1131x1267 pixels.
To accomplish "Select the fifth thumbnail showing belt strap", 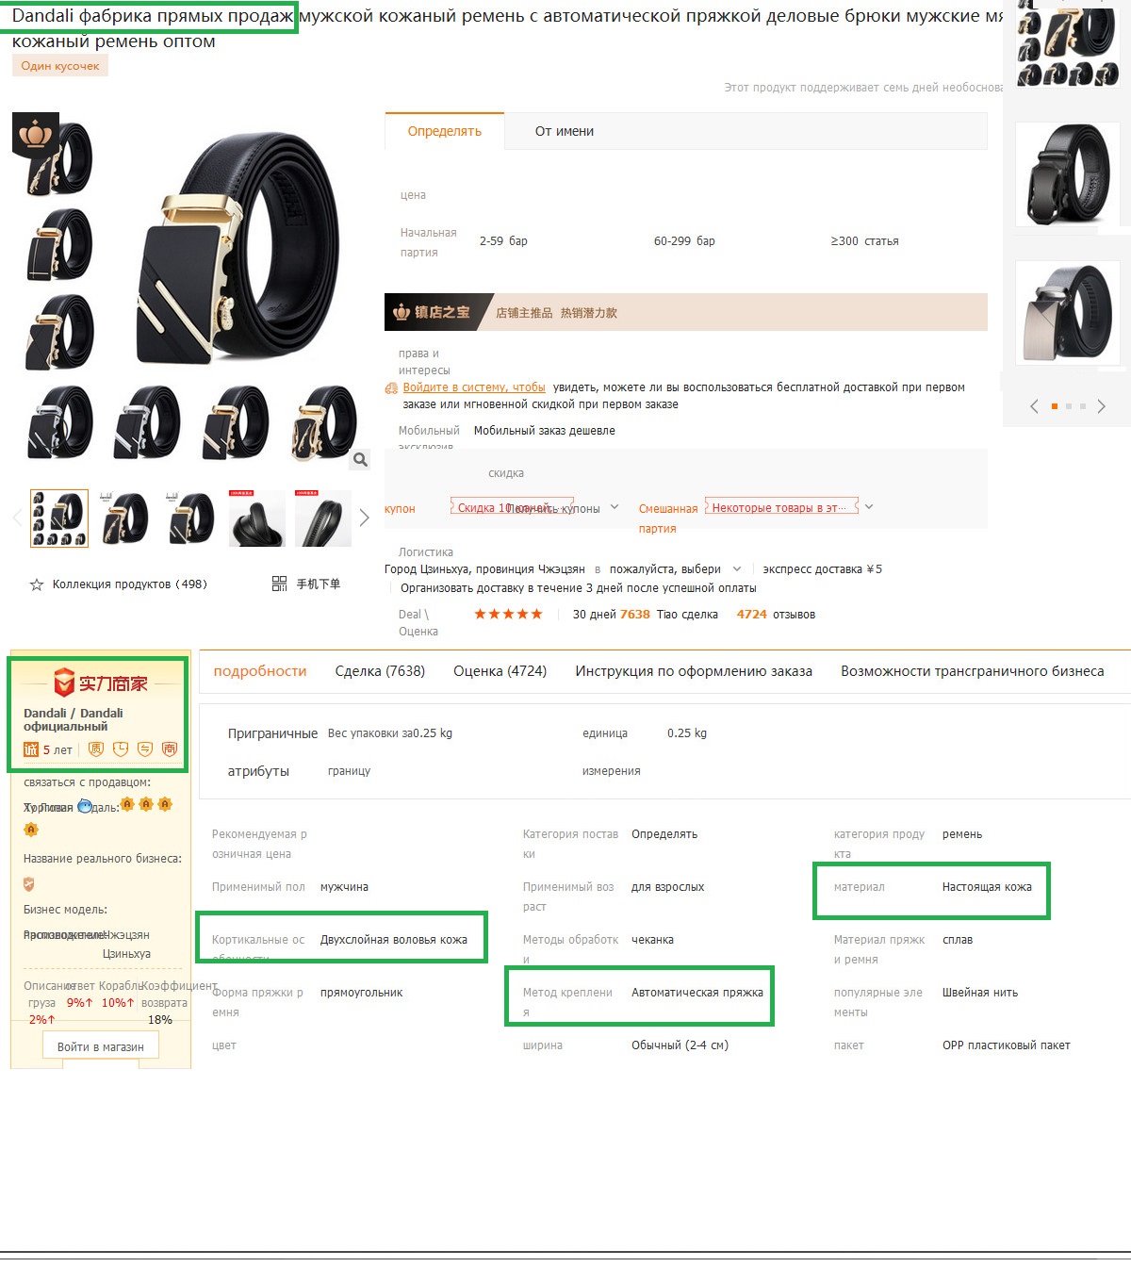I will pyautogui.click(x=322, y=518).
